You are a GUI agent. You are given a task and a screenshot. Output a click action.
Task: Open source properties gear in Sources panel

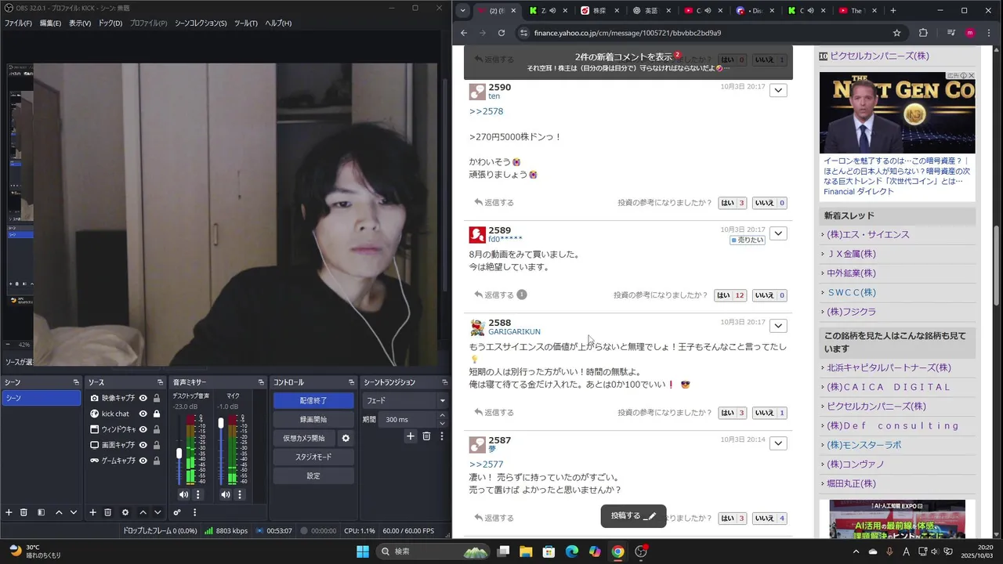pyautogui.click(x=125, y=512)
